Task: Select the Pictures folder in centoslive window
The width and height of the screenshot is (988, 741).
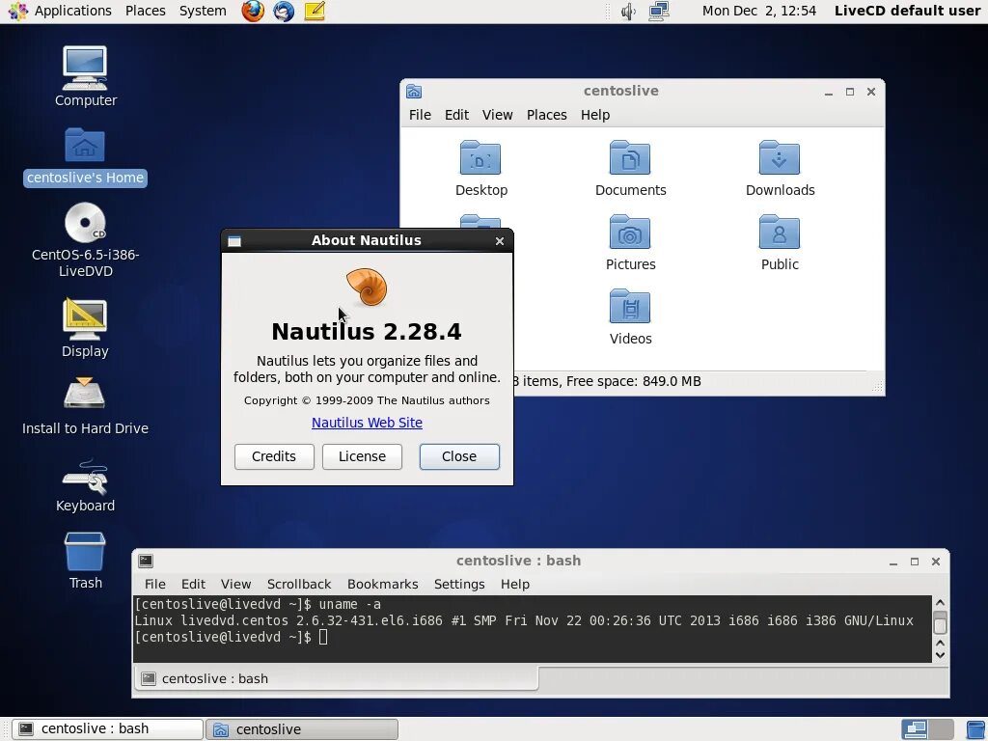Action: click(x=630, y=232)
